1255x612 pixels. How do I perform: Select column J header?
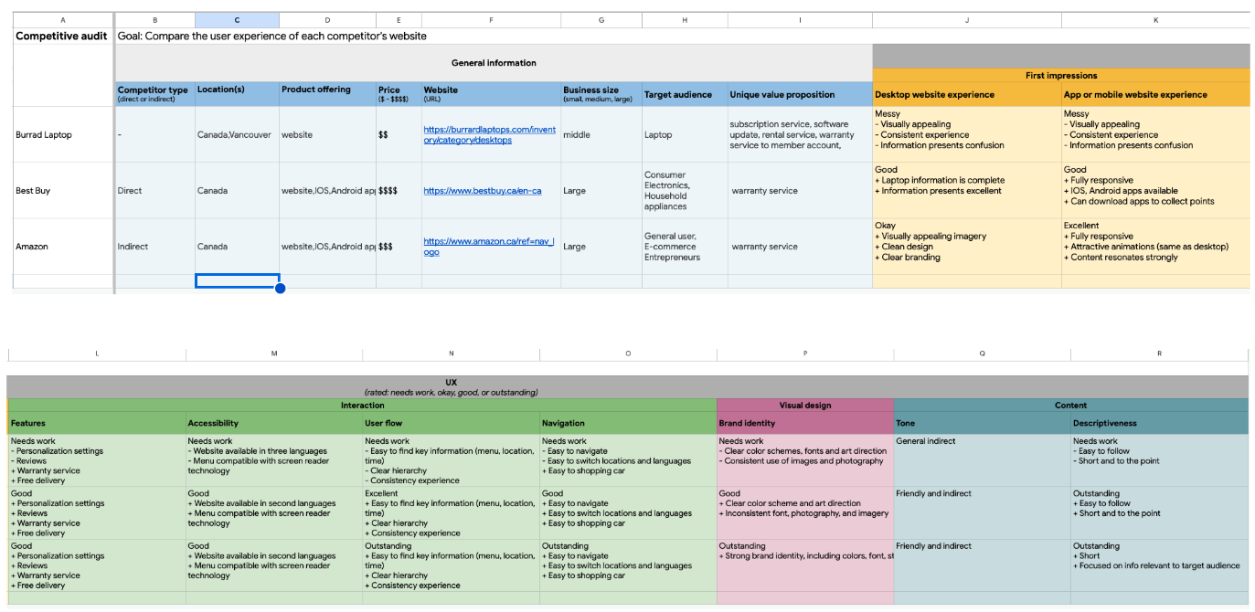[x=967, y=19]
